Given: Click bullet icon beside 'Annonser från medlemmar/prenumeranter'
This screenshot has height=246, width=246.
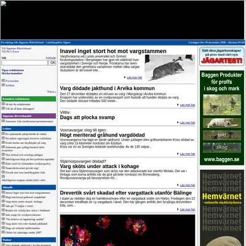Looking at the screenshot, I should pos(3,121).
